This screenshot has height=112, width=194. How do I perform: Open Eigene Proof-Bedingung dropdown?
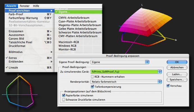pos(120,62)
